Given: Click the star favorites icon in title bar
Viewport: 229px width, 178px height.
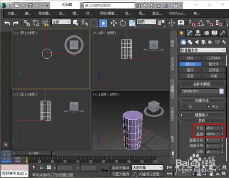Looking at the screenshot, I should [x=159, y=6].
